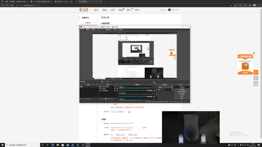
Task: Expand the streamer-related sidebar section
Action: pos(88,23)
